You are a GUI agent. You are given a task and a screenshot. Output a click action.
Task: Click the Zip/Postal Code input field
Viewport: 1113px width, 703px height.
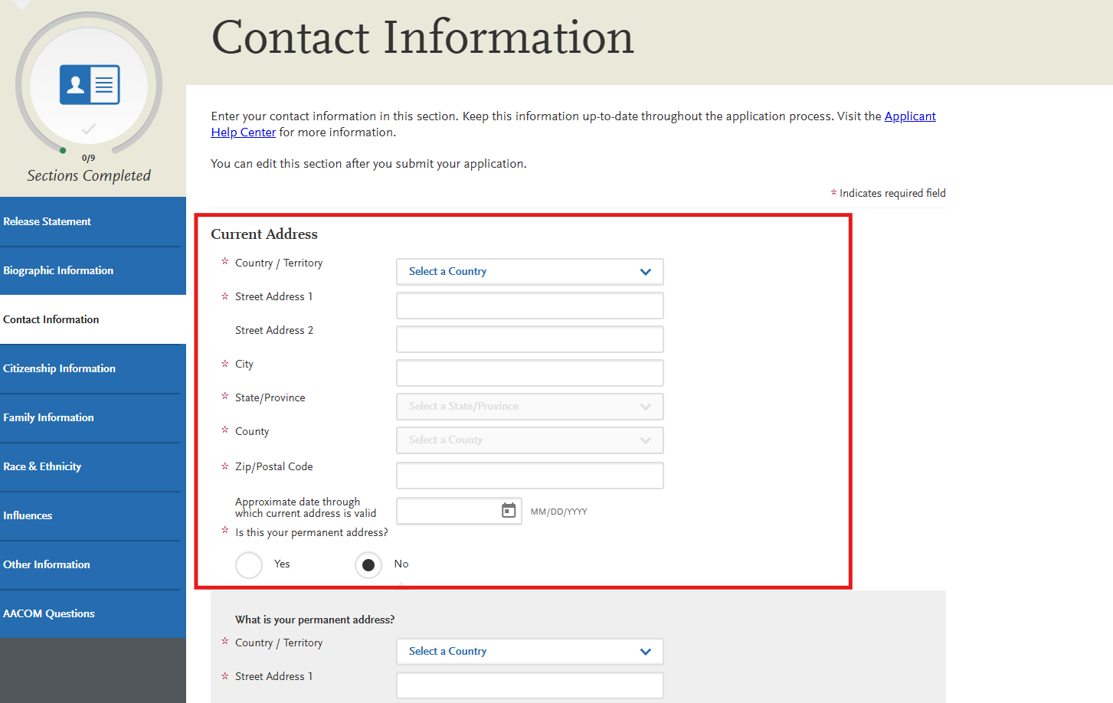[529, 475]
